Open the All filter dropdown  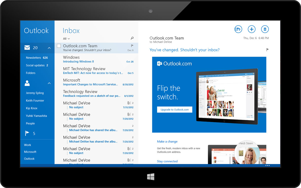pos(66,39)
